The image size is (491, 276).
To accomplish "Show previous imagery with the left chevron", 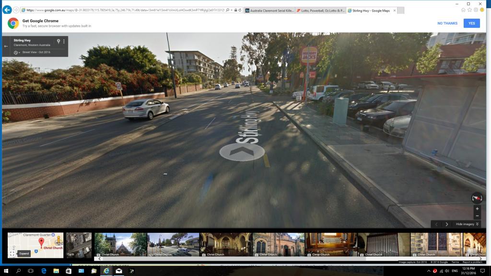I will click(x=436, y=224).
